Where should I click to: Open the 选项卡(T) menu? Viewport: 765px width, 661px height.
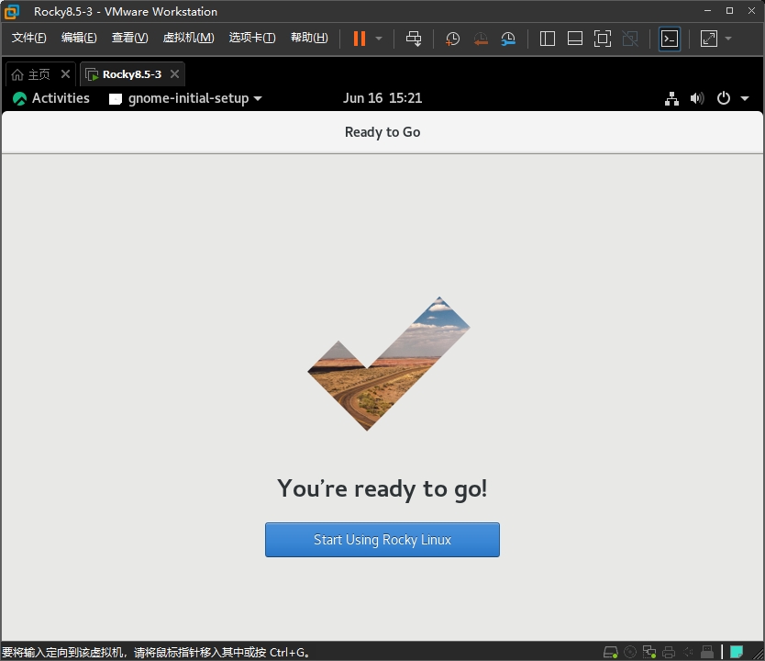pyautogui.click(x=252, y=38)
